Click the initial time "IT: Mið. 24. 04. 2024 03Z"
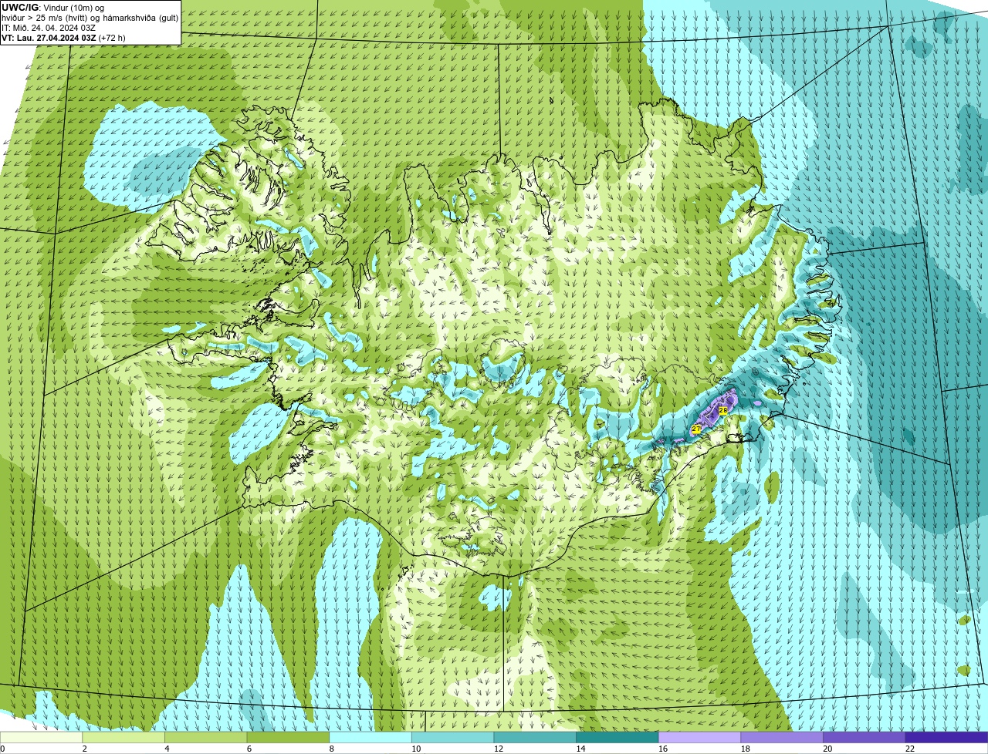Screen dimensions: 988x754 [49, 28]
